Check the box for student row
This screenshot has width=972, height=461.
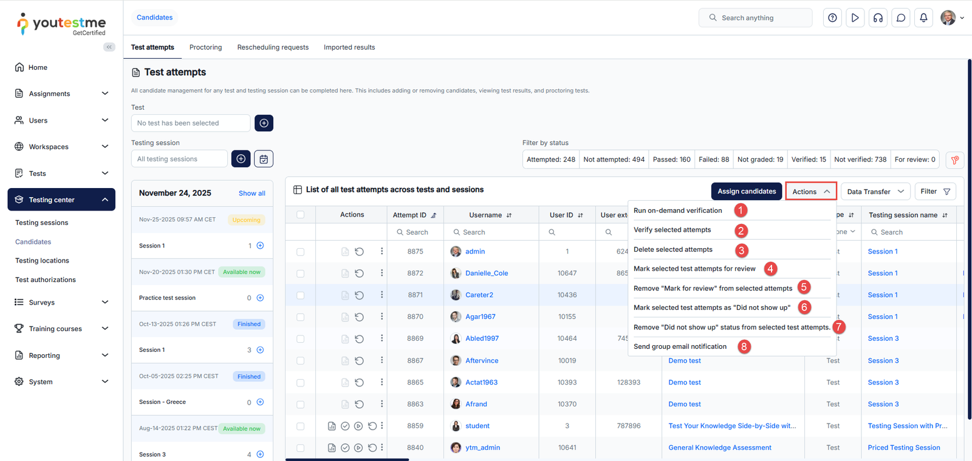click(x=300, y=426)
